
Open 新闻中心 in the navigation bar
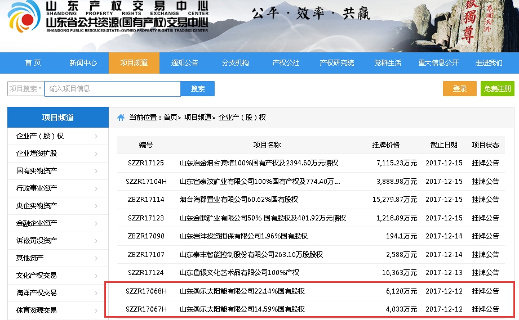83,63
